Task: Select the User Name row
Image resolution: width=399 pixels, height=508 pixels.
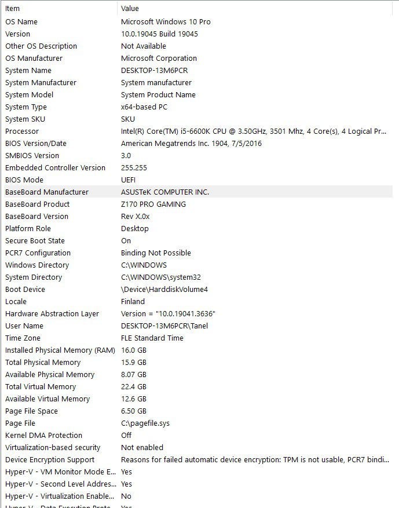Action: point(198,326)
